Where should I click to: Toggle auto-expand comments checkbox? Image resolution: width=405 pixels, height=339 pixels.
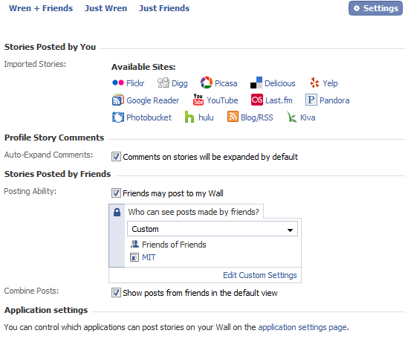(116, 157)
